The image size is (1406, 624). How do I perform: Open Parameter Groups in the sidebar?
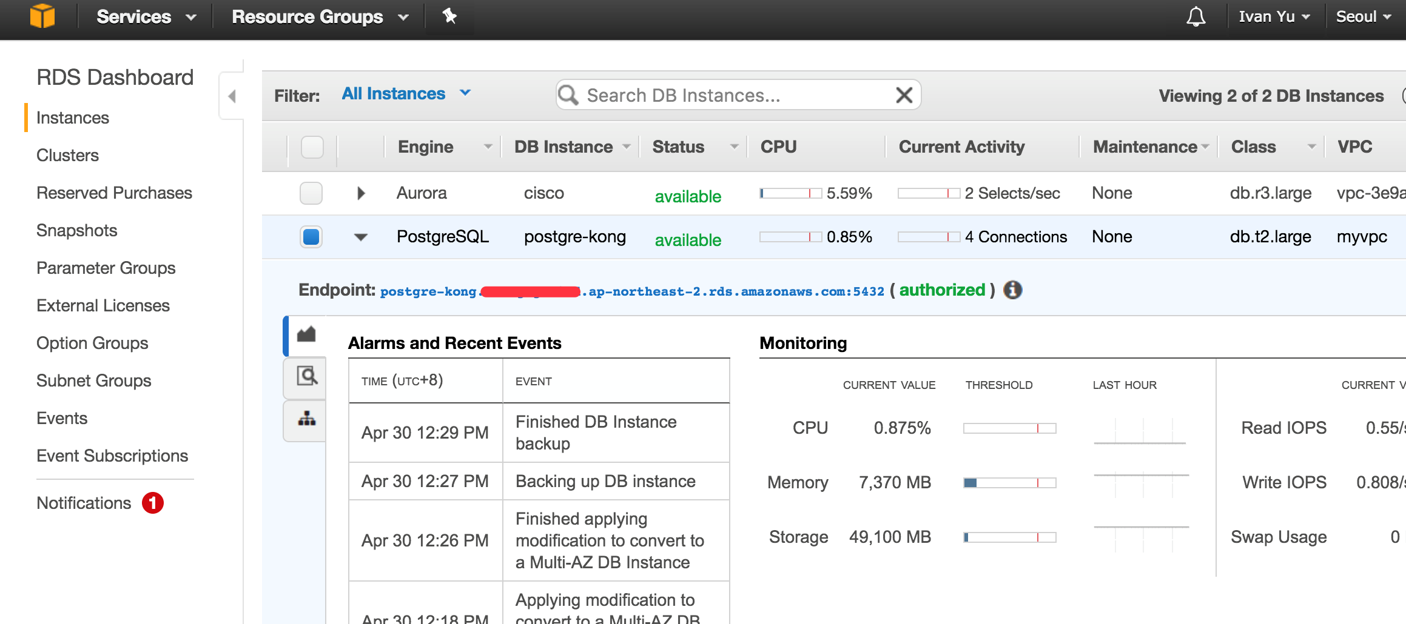click(106, 268)
